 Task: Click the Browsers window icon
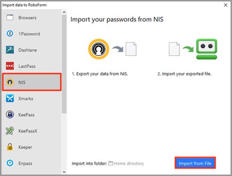10,18
